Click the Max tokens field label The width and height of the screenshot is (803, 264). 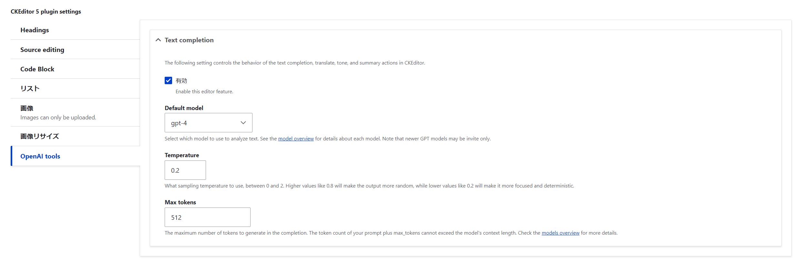180,202
